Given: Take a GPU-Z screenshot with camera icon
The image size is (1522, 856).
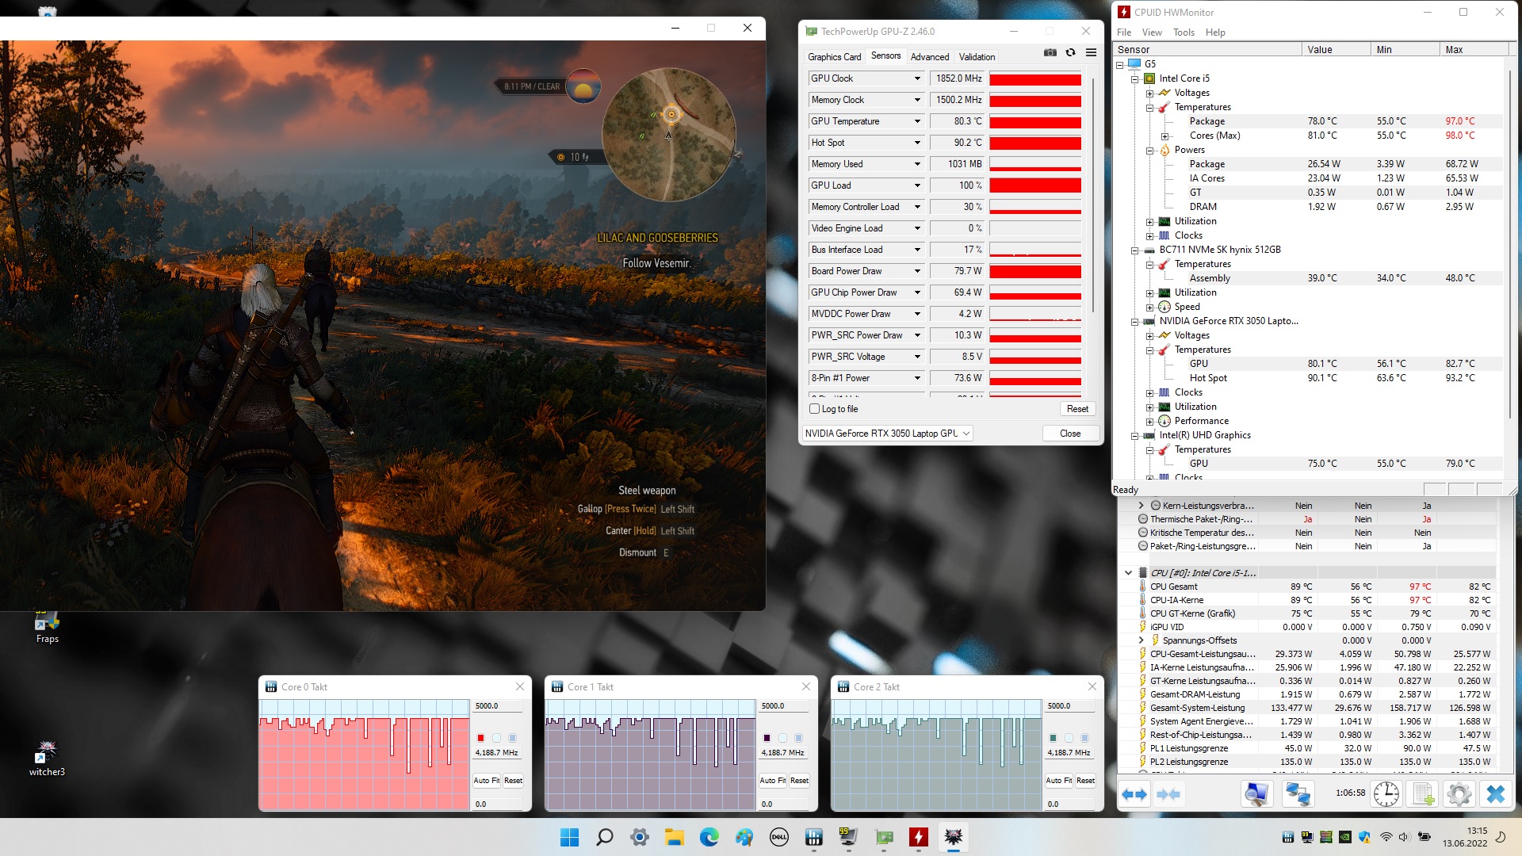Looking at the screenshot, I should point(1050,52).
